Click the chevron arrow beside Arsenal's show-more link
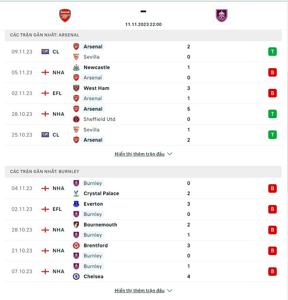The width and height of the screenshot is (288, 300). pos(169,154)
